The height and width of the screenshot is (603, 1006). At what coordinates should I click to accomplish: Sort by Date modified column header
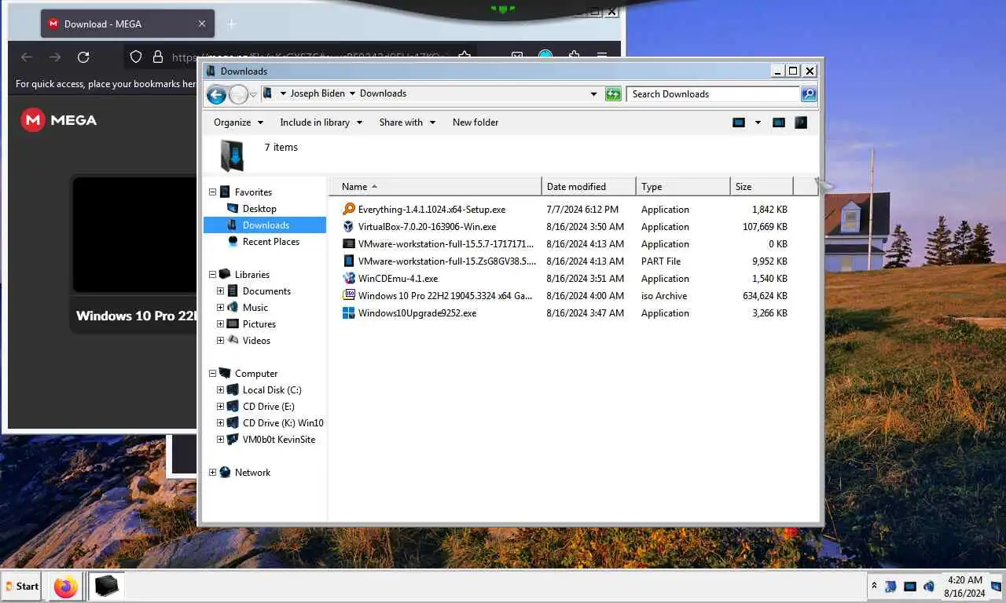pyautogui.click(x=589, y=187)
